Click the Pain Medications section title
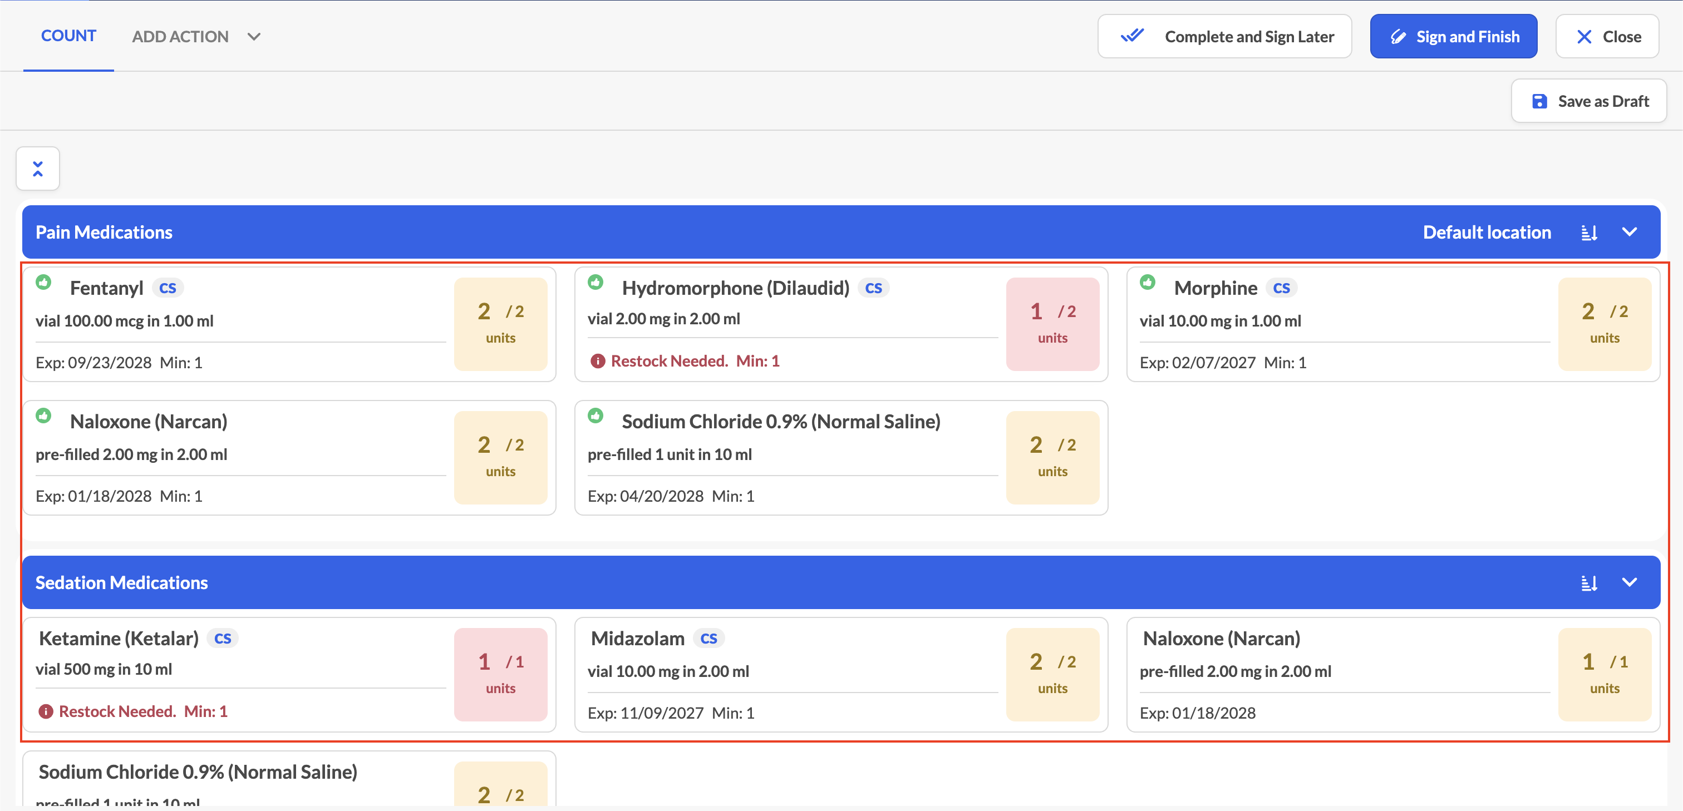This screenshot has width=1683, height=811. click(x=104, y=233)
